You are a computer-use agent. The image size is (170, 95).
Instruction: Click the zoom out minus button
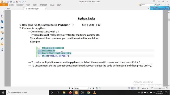click(x=152, y=88)
